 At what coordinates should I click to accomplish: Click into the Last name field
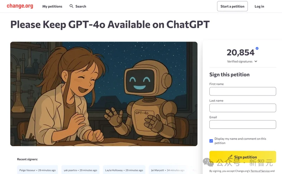(x=243, y=108)
